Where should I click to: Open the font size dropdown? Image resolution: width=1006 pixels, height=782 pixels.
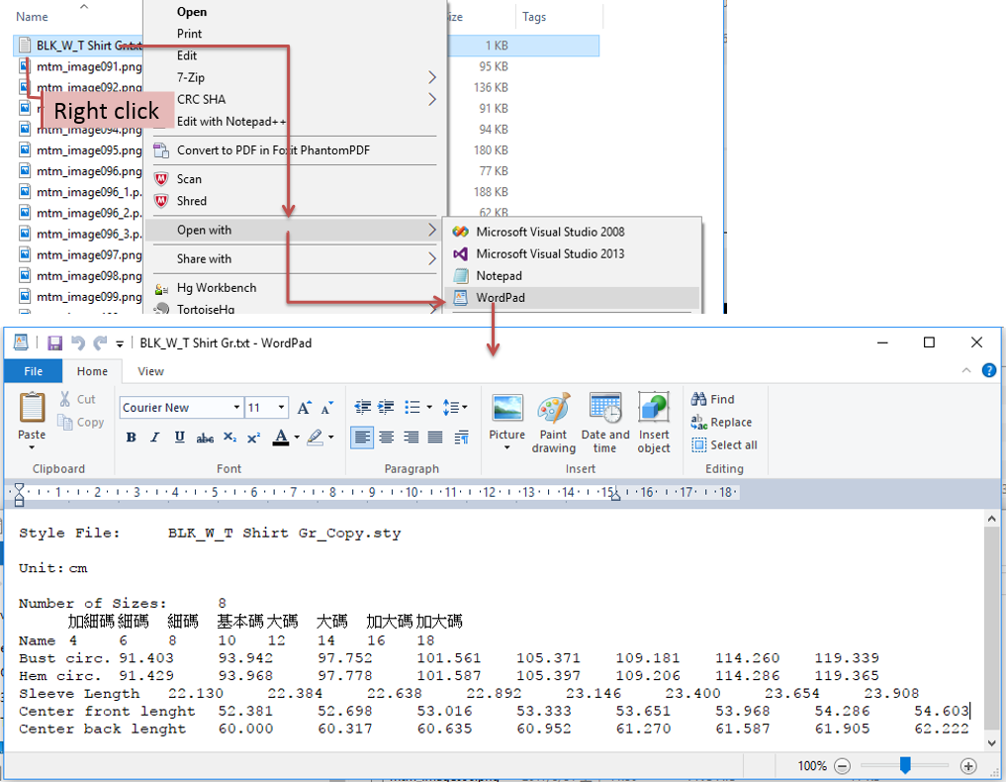(x=282, y=408)
